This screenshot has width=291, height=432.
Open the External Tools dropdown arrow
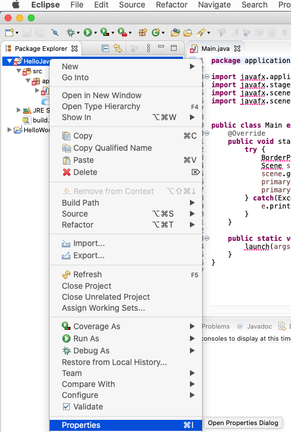130,33
